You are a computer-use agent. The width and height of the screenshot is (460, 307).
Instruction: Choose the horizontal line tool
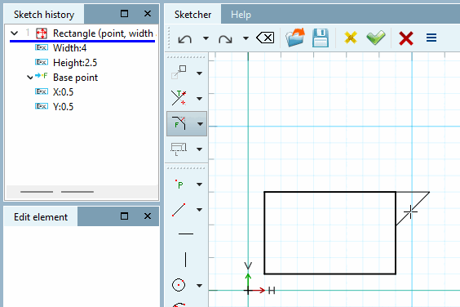(x=186, y=234)
